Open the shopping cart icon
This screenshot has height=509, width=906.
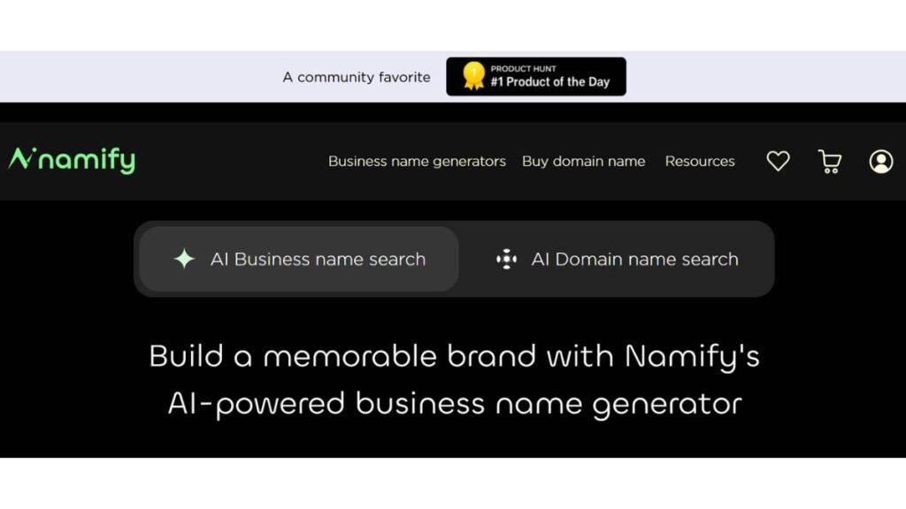[829, 161]
